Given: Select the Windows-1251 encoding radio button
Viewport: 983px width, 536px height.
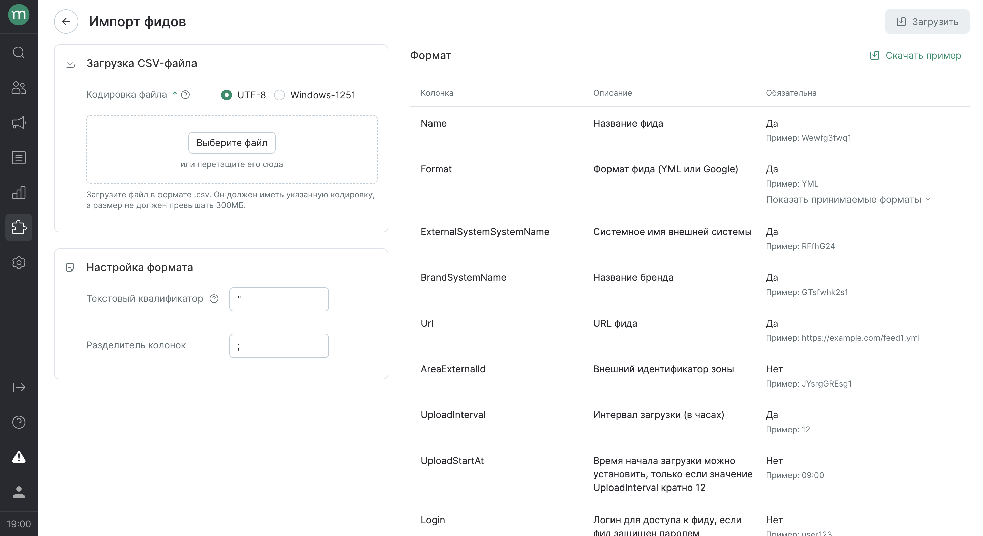Looking at the screenshot, I should (x=279, y=95).
